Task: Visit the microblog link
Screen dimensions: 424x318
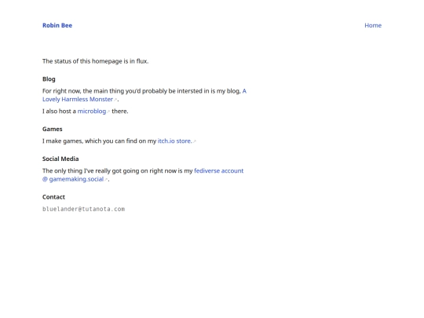Action: [x=92, y=111]
